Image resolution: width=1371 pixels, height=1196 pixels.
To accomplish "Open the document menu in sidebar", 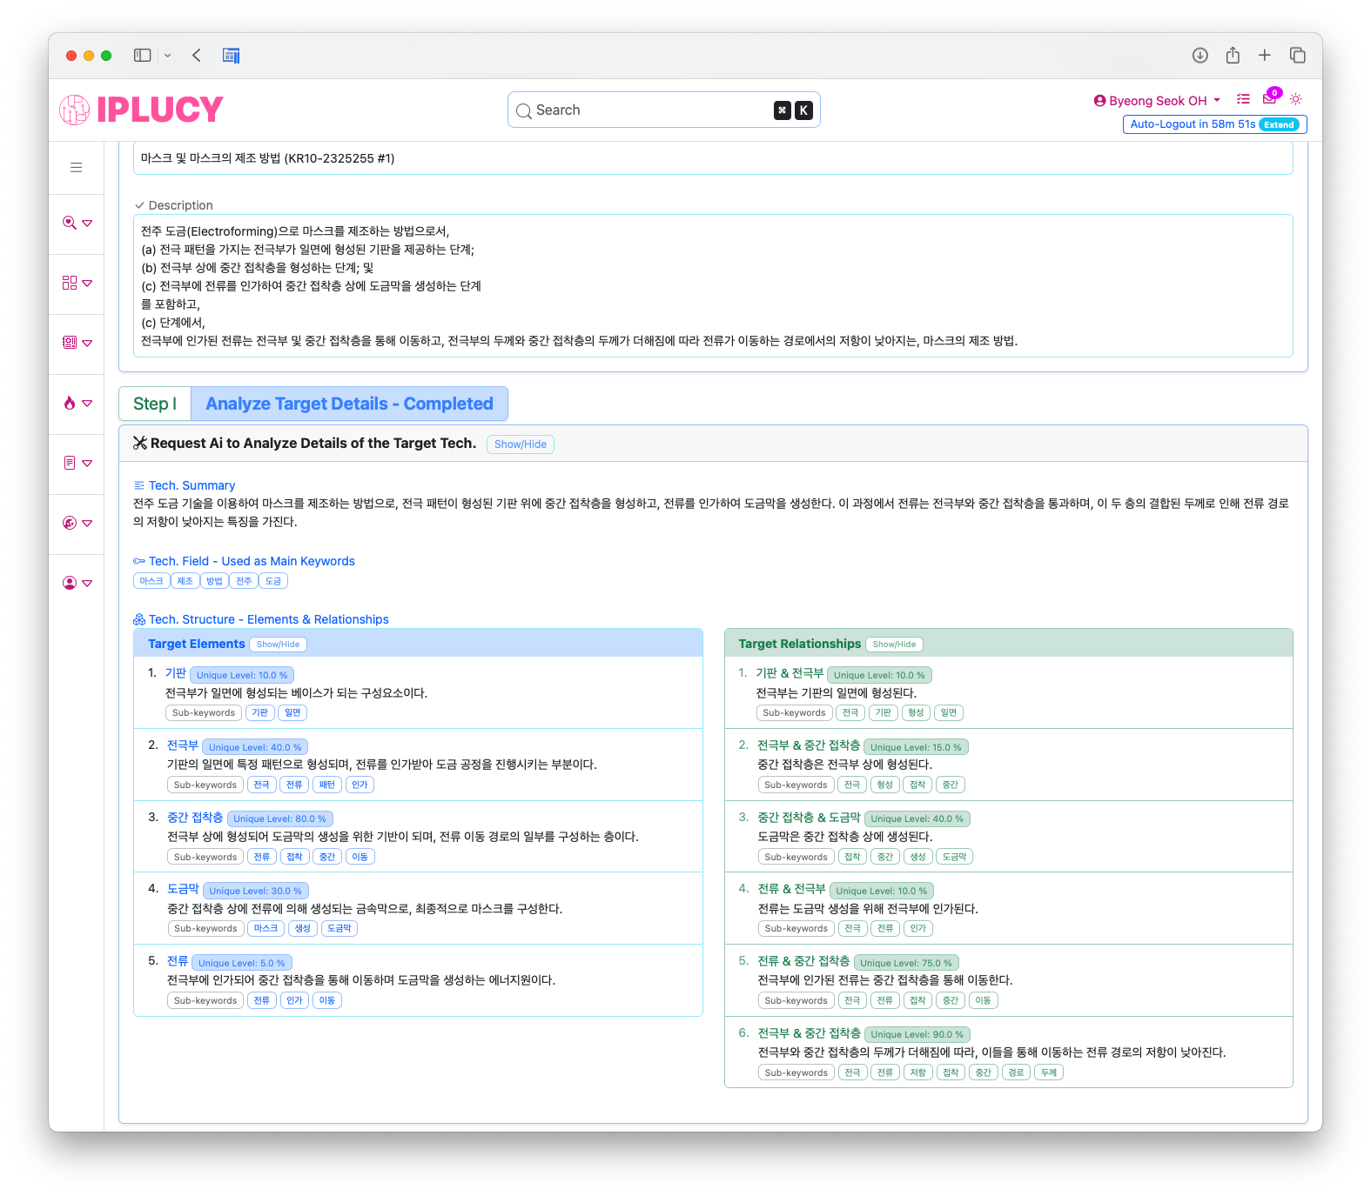I will pos(77,463).
